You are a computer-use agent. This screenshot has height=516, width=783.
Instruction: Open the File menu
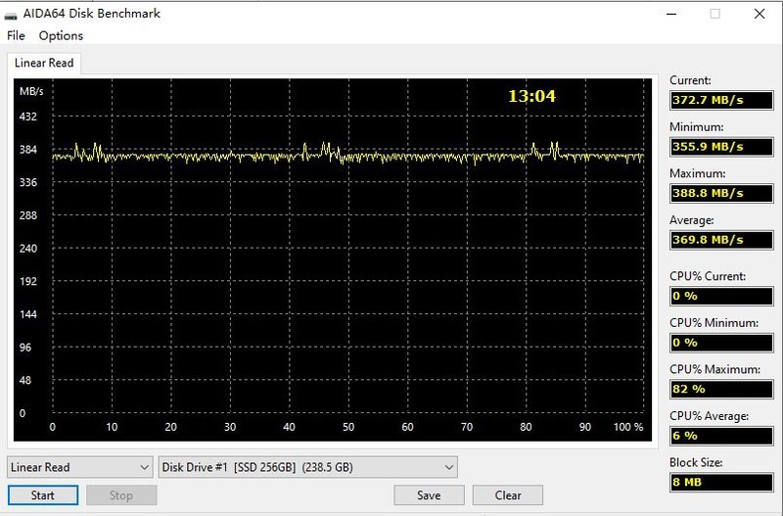pyautogui.click(x=16, y=35)
